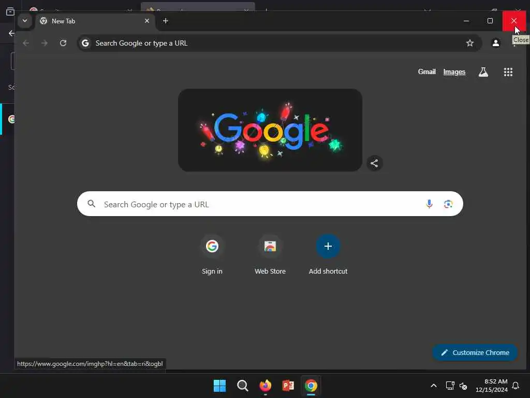
Task: Select the New Tab tab
Action: point(95,21)
